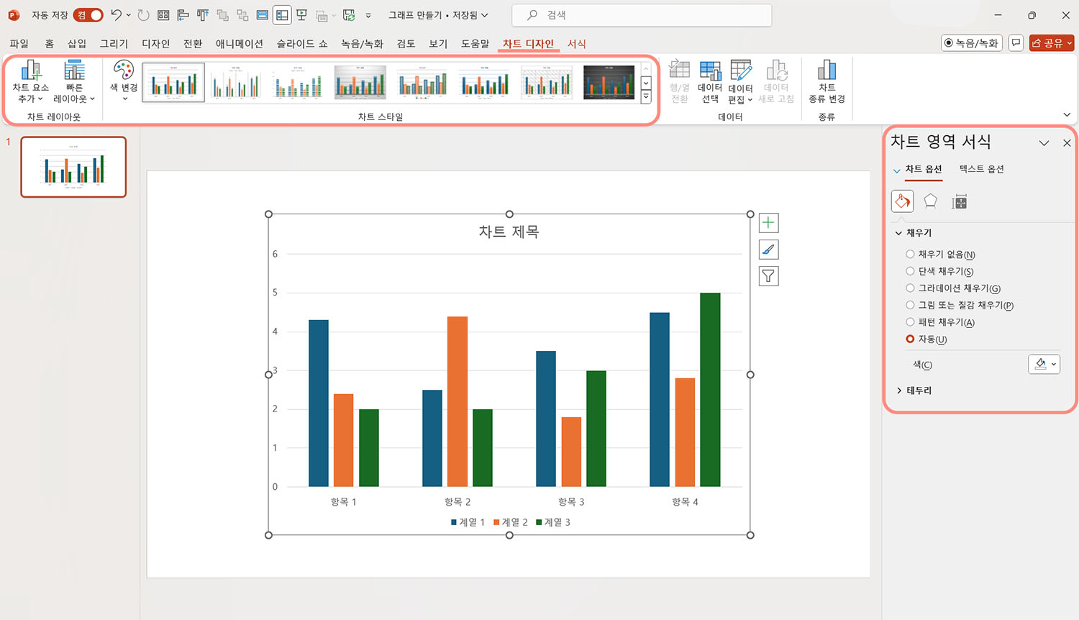
Task: Click in the 검색 search box
Action: [642, 14]
